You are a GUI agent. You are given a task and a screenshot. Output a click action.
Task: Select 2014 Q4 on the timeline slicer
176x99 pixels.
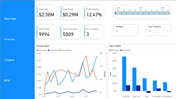(135, 13)
